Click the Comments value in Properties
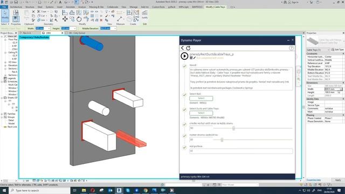The height and width of the screenshot is (194, 345). click(x=333, y=109)
